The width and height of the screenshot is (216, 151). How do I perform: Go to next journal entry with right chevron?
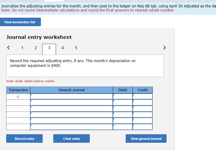pyautogui.click(x=164, y=48)
